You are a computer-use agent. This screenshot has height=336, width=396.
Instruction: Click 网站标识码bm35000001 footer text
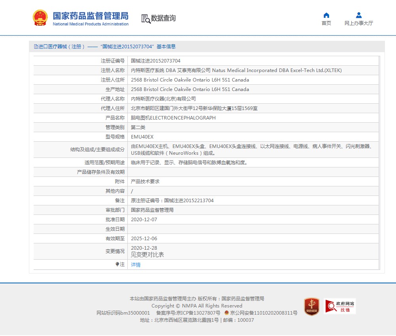(123, 313)
